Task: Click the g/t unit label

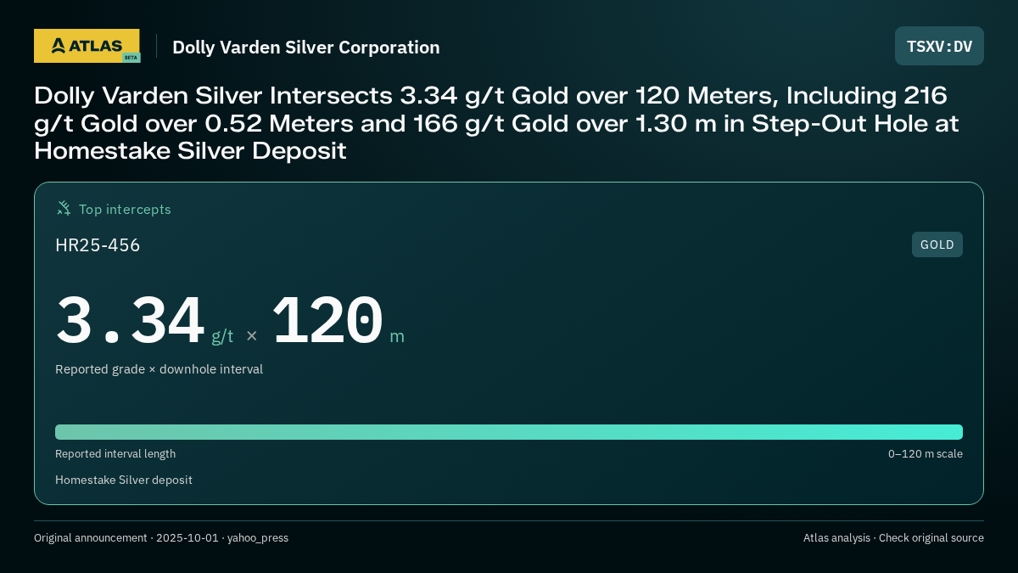Action: pyautogui.click(x=222, y=336)
